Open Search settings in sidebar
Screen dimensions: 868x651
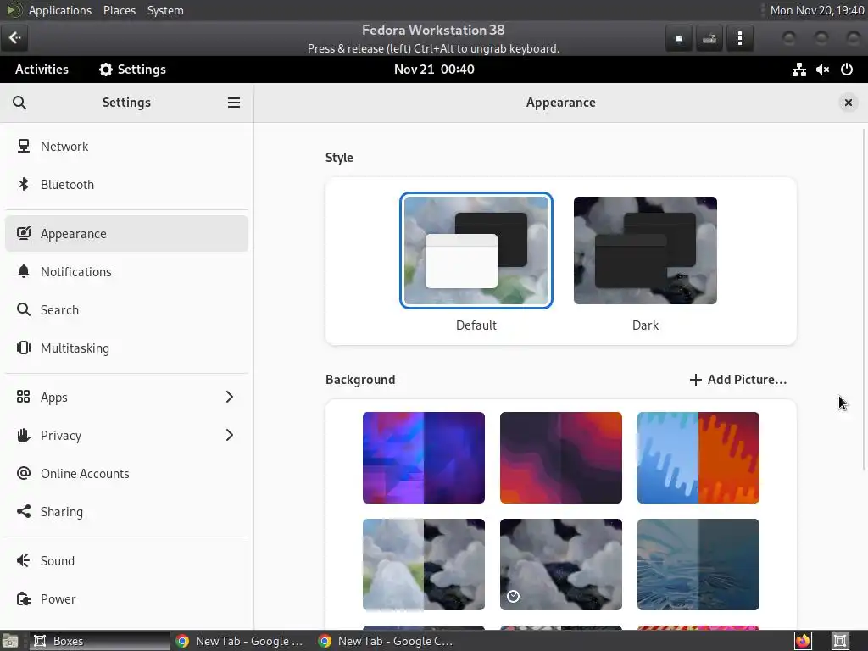pos(126,310)
